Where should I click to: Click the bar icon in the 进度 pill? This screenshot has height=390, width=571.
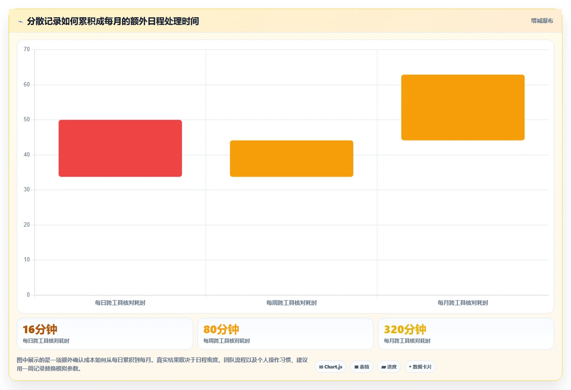tap(383, 367)
